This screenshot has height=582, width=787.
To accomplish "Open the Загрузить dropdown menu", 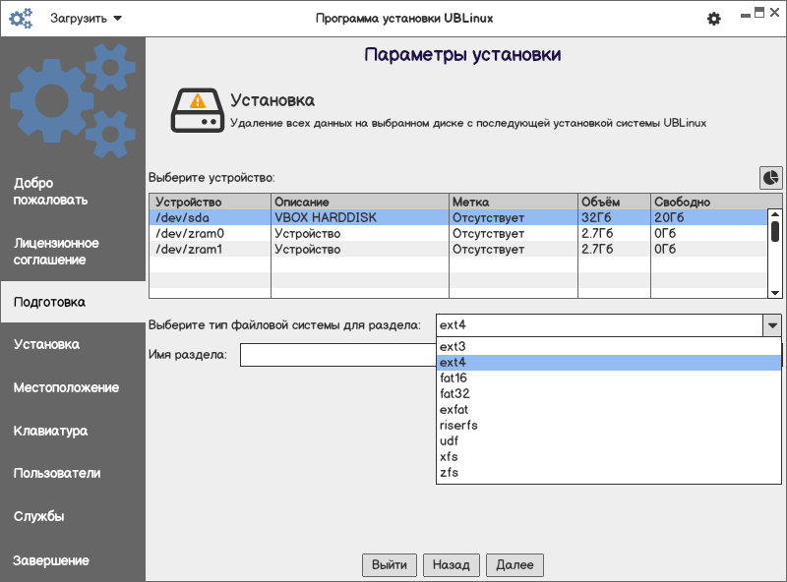I will tap(86, 19).
